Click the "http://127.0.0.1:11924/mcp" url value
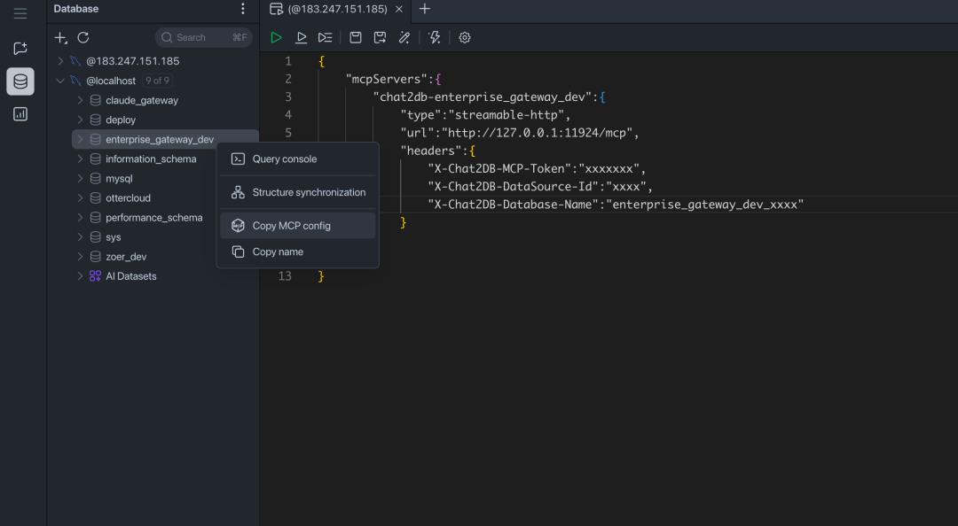 click(537, 133)
